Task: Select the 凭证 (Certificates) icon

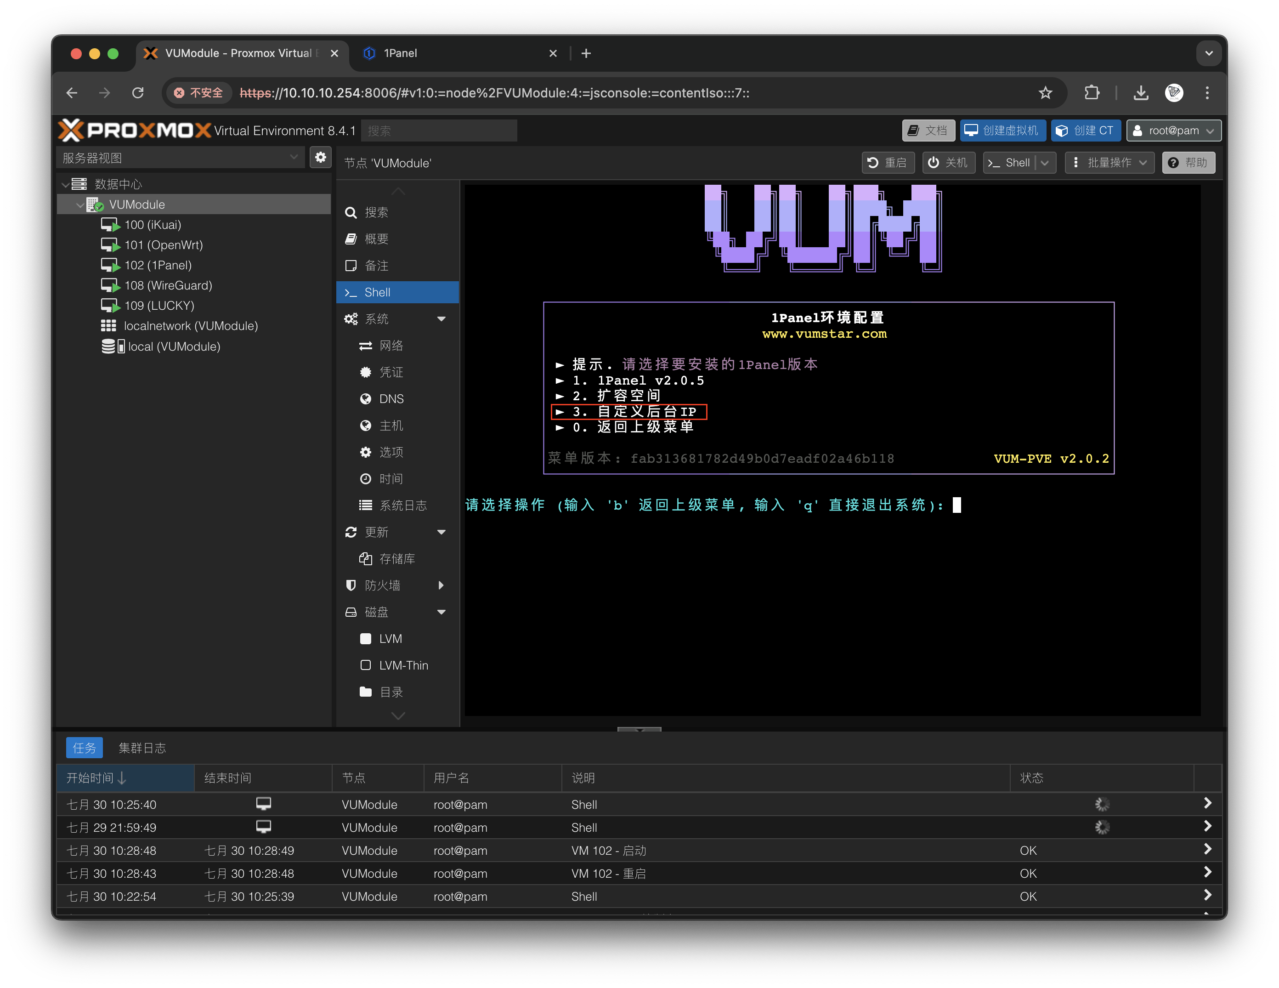Action: pyautogui.click(x=366, y=372)
